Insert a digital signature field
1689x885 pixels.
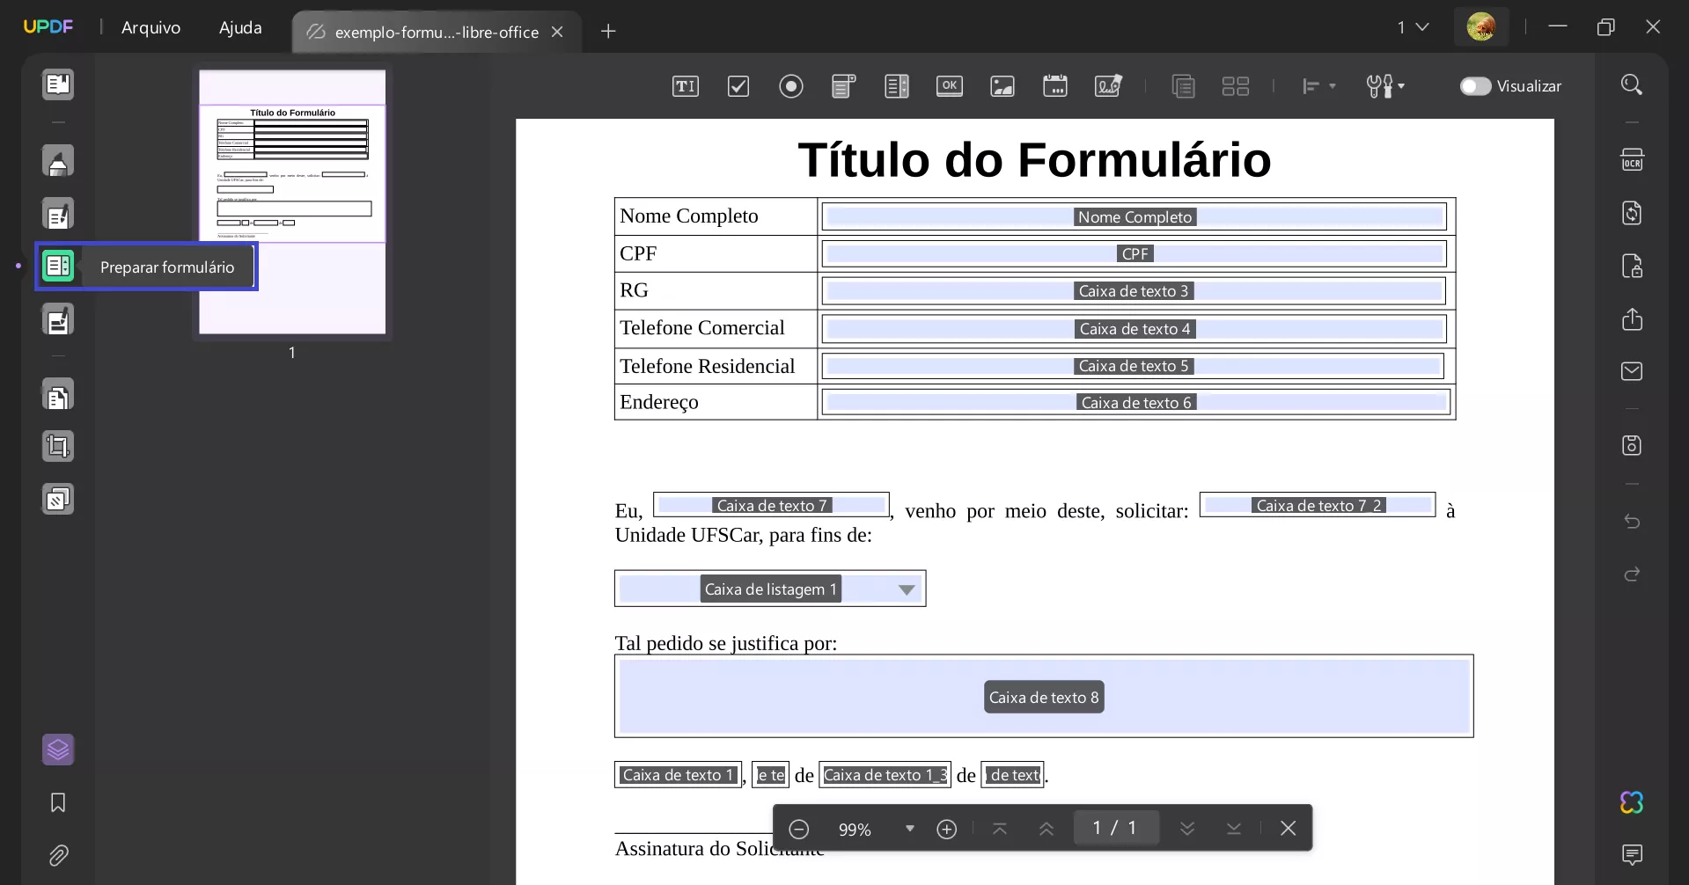tap(1107, 85)
